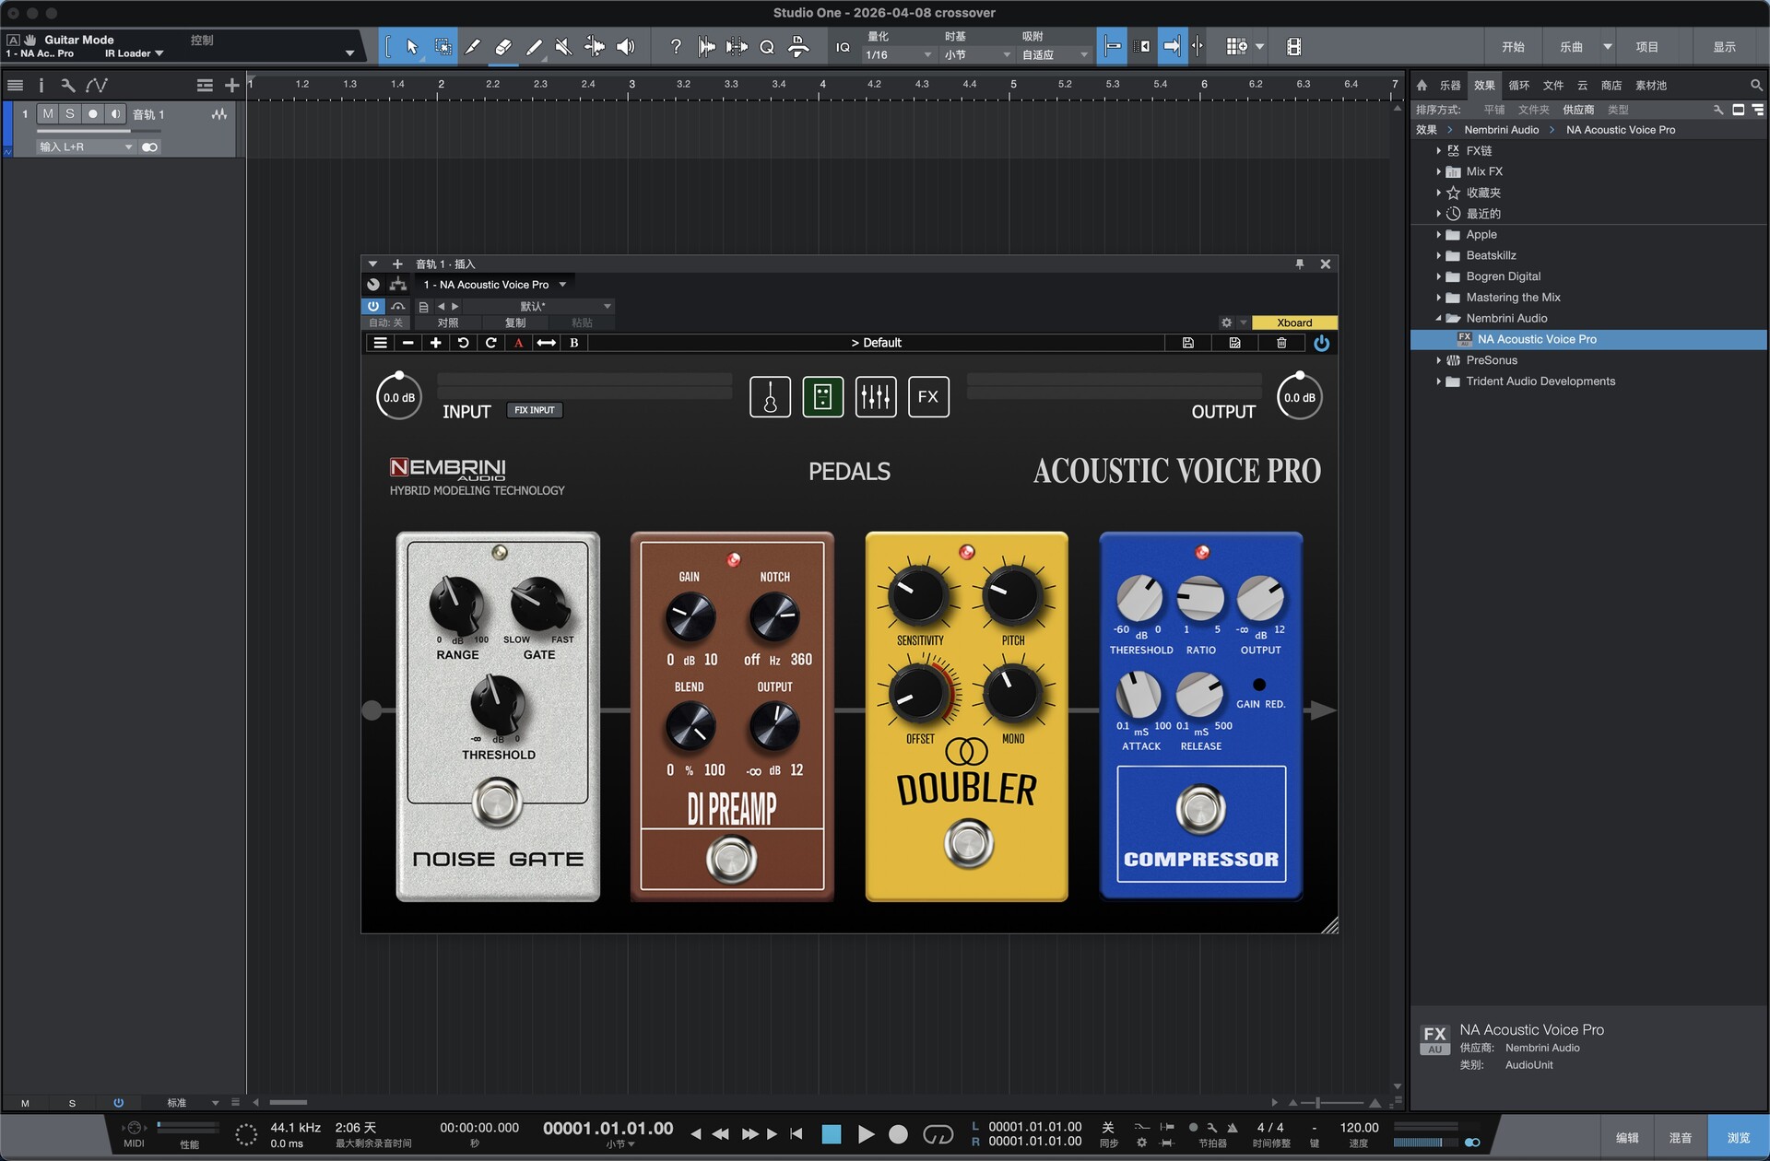Toggle the Compressor pedal footswitch
This screenshot has height=1161, width=1770.
(x=1200, y=810)
